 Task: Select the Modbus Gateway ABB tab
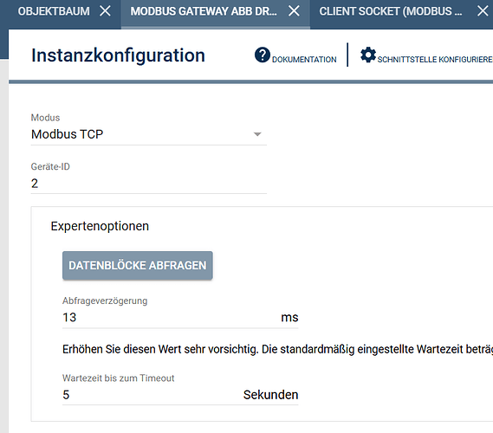click(204, 11)
